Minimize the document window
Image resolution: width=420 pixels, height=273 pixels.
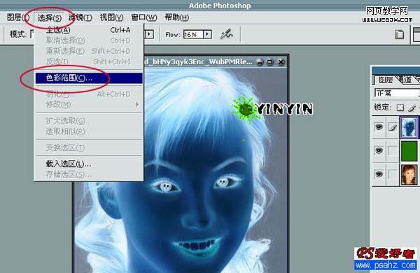260,62
